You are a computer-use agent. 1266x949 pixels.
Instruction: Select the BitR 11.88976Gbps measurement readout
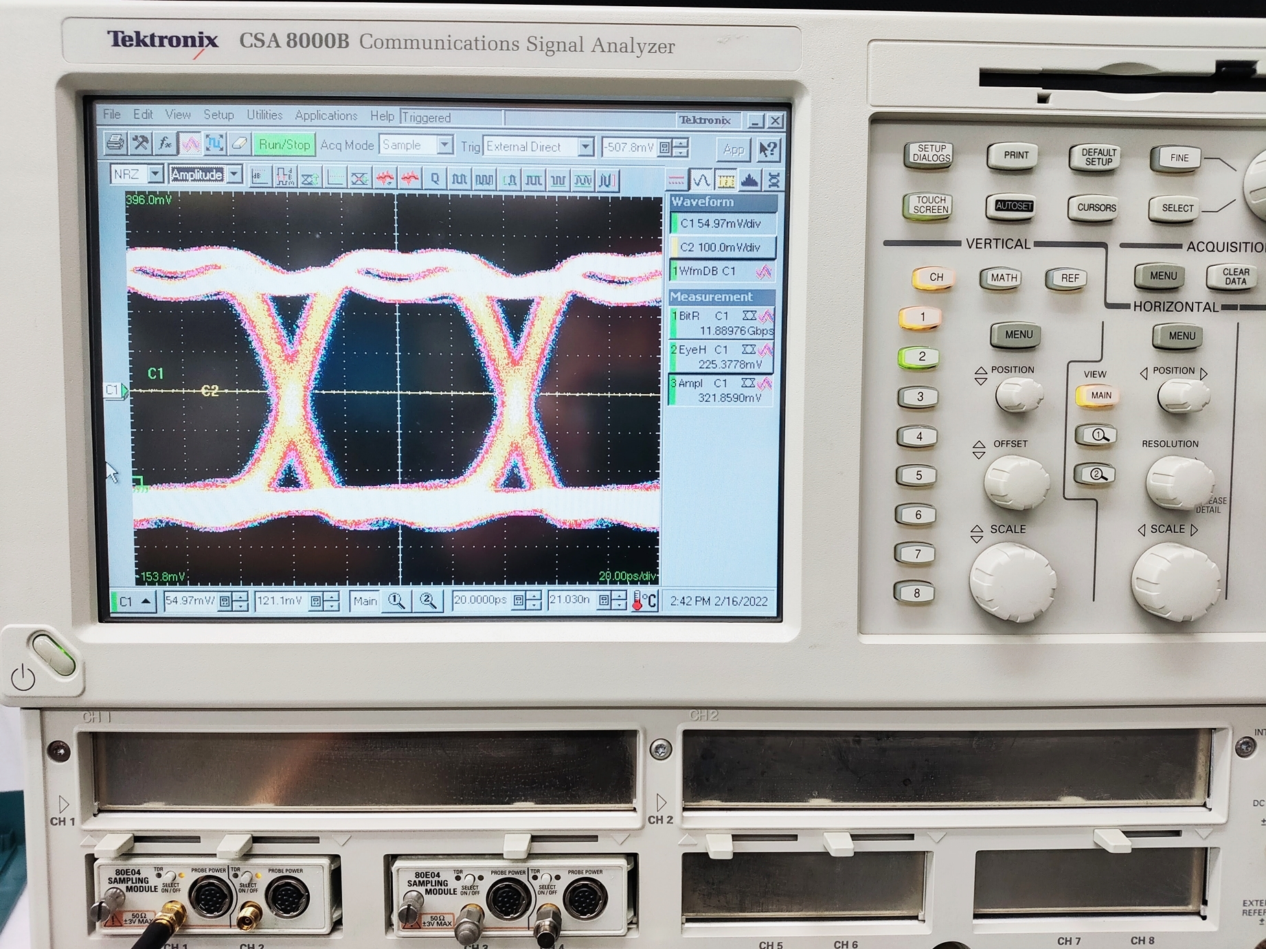pos(722,323)
